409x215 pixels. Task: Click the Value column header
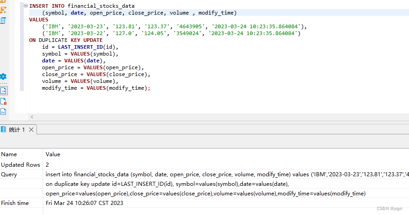pyautogui.click(x=52, y=154)
